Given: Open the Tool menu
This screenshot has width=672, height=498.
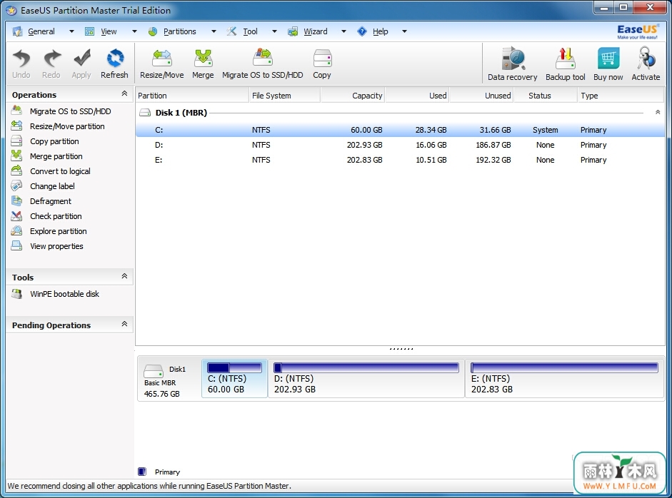Looking at the screenshot, I should (x=250, y=31).
